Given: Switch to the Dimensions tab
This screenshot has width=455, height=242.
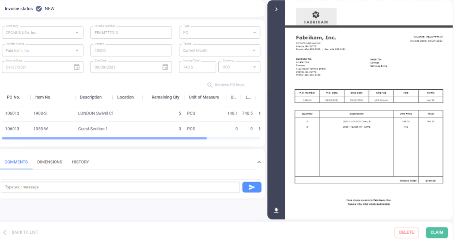Looking at the screenshot, I should [50, 162].
